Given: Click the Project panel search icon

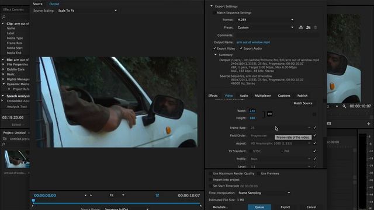Looking at the screenshot, I should (4, 144).
